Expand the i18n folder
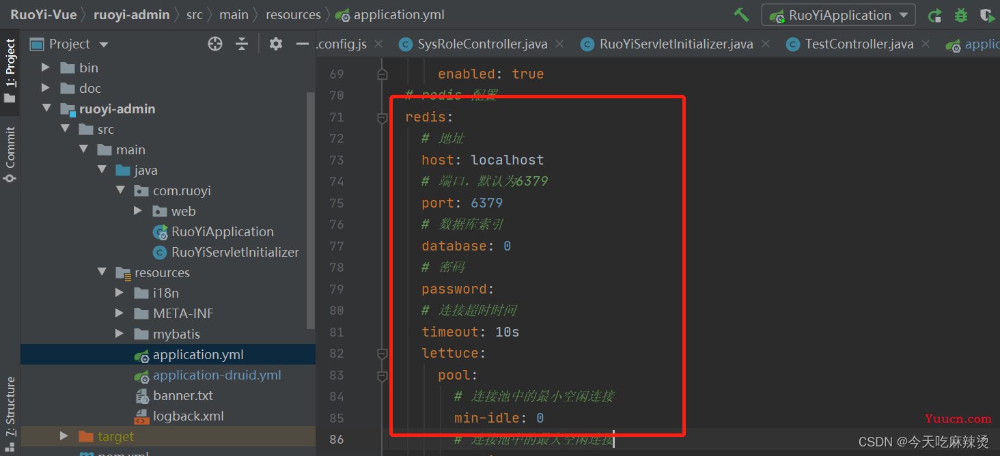Viewport: 1000px width, 456px height. [120, 293]
